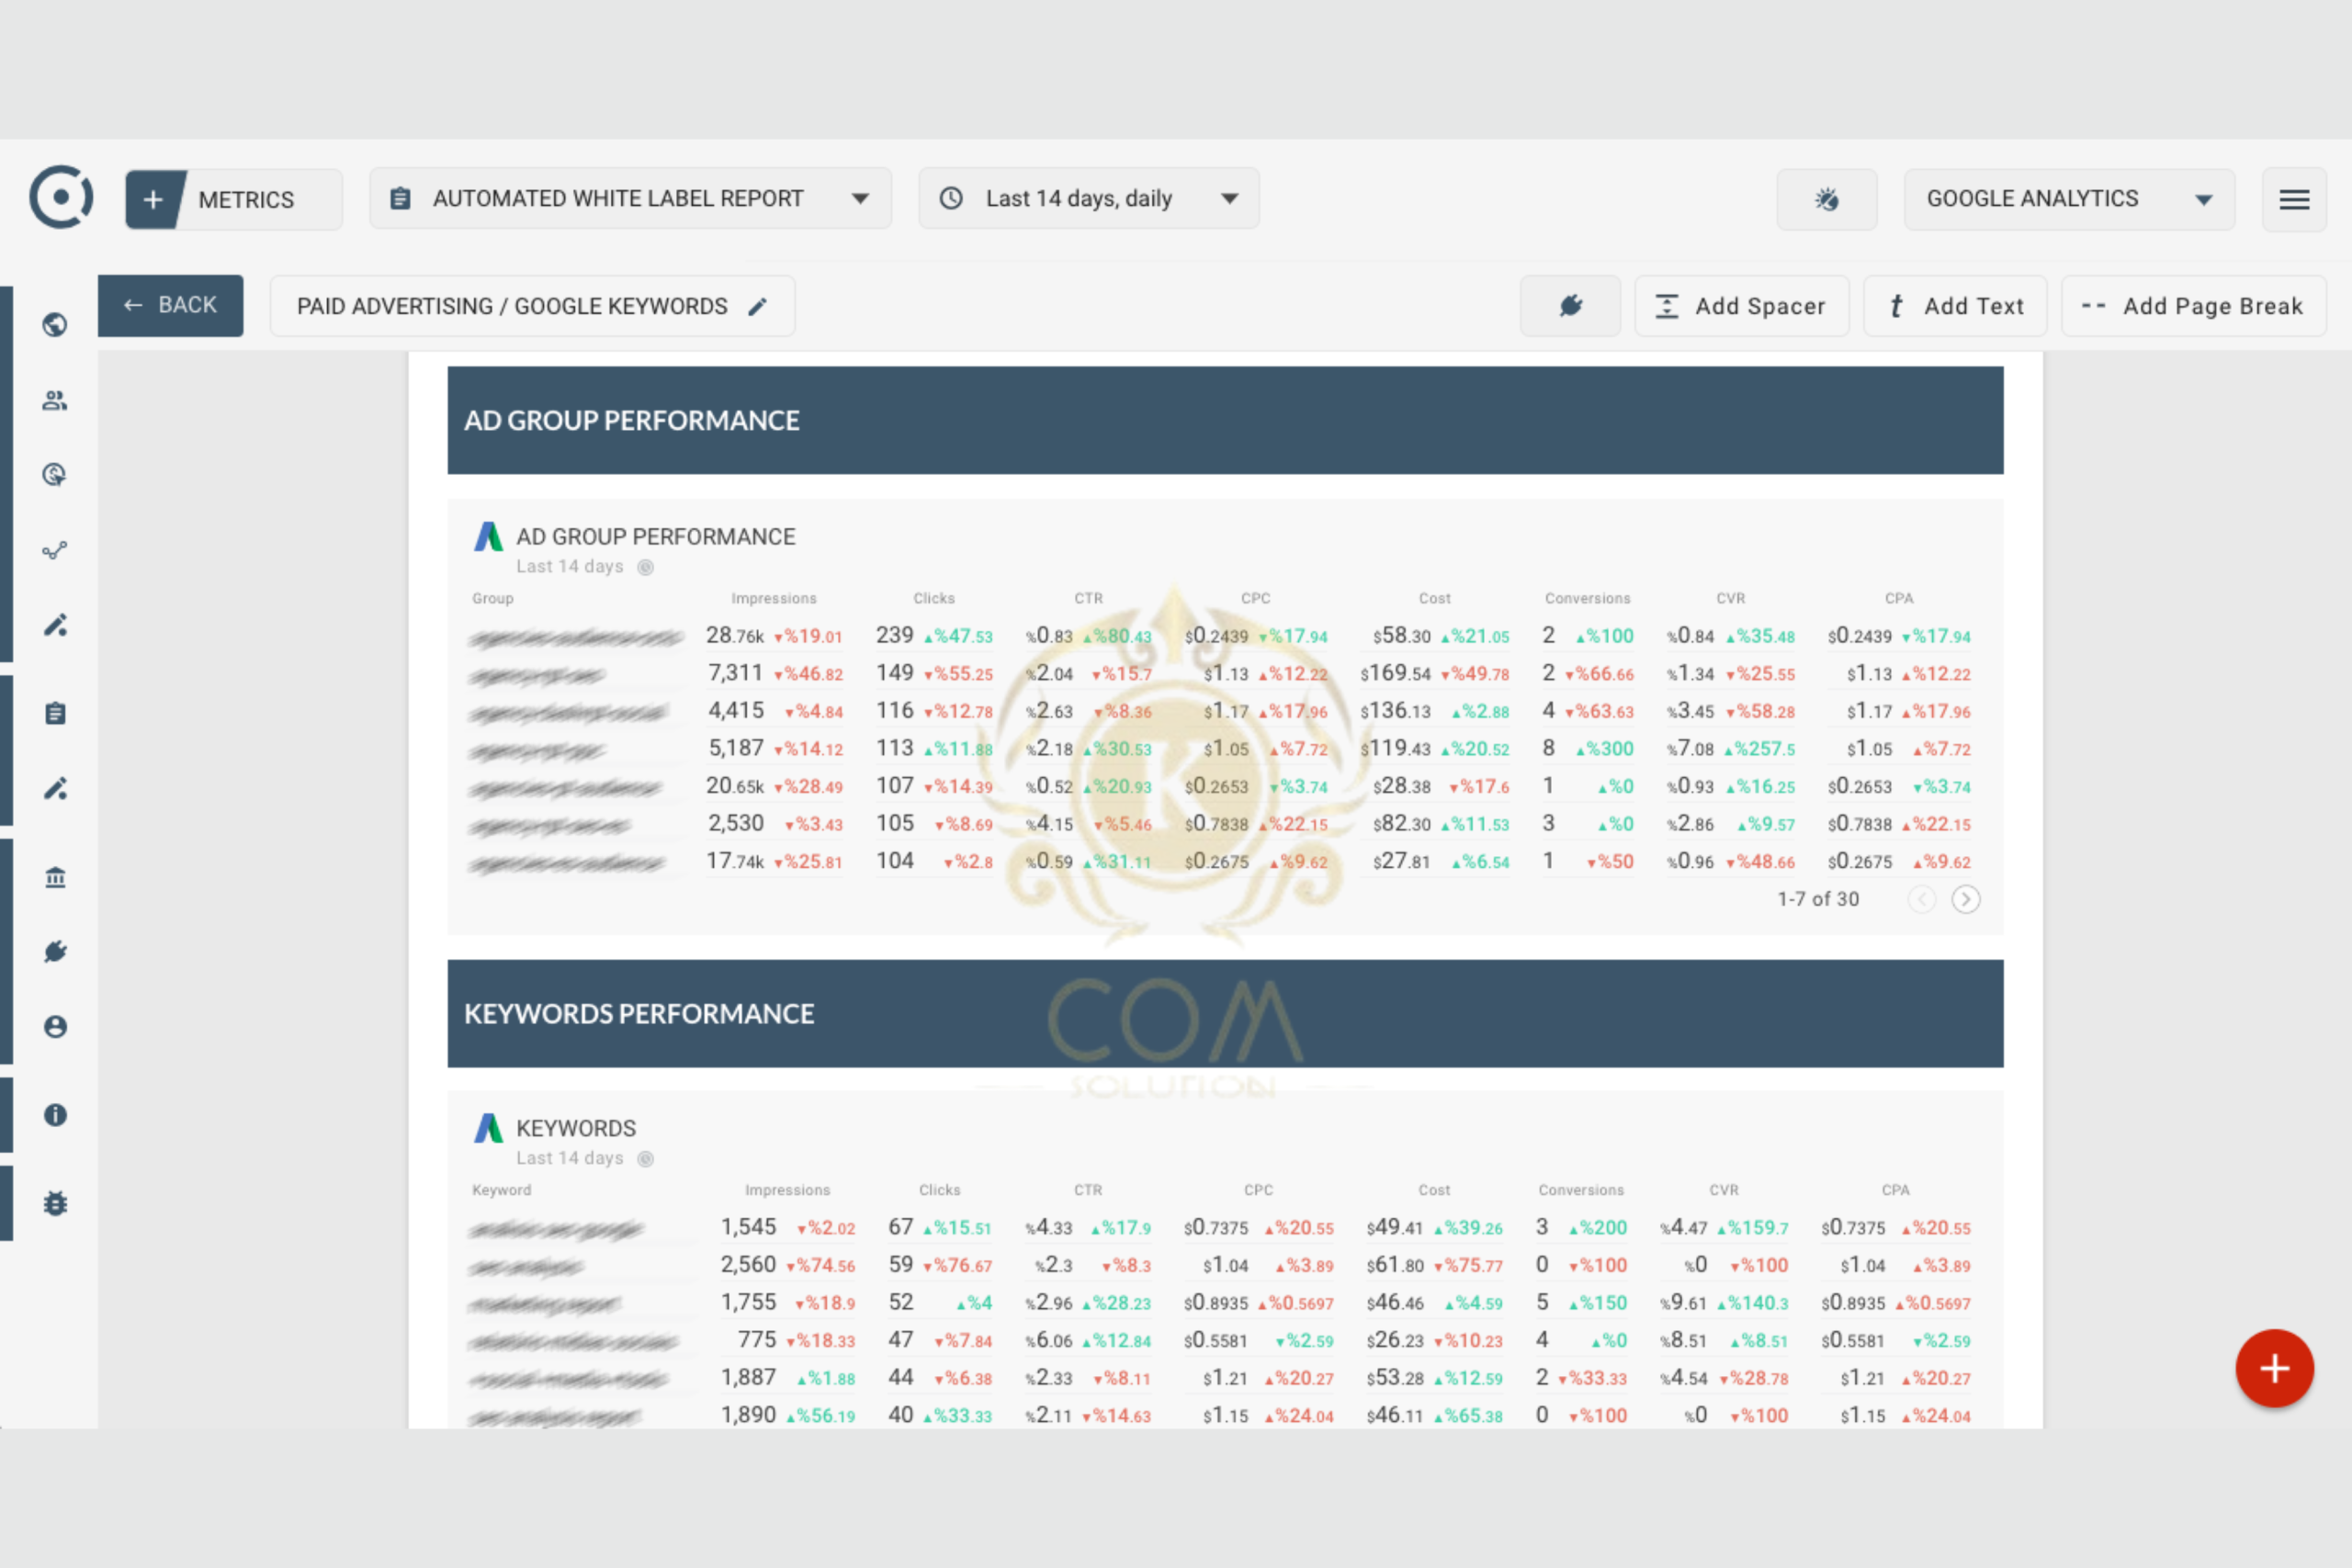Open the hamburger menu
The height and width of the screenshot is (1568, 2352).
(x=2294, y=199)
